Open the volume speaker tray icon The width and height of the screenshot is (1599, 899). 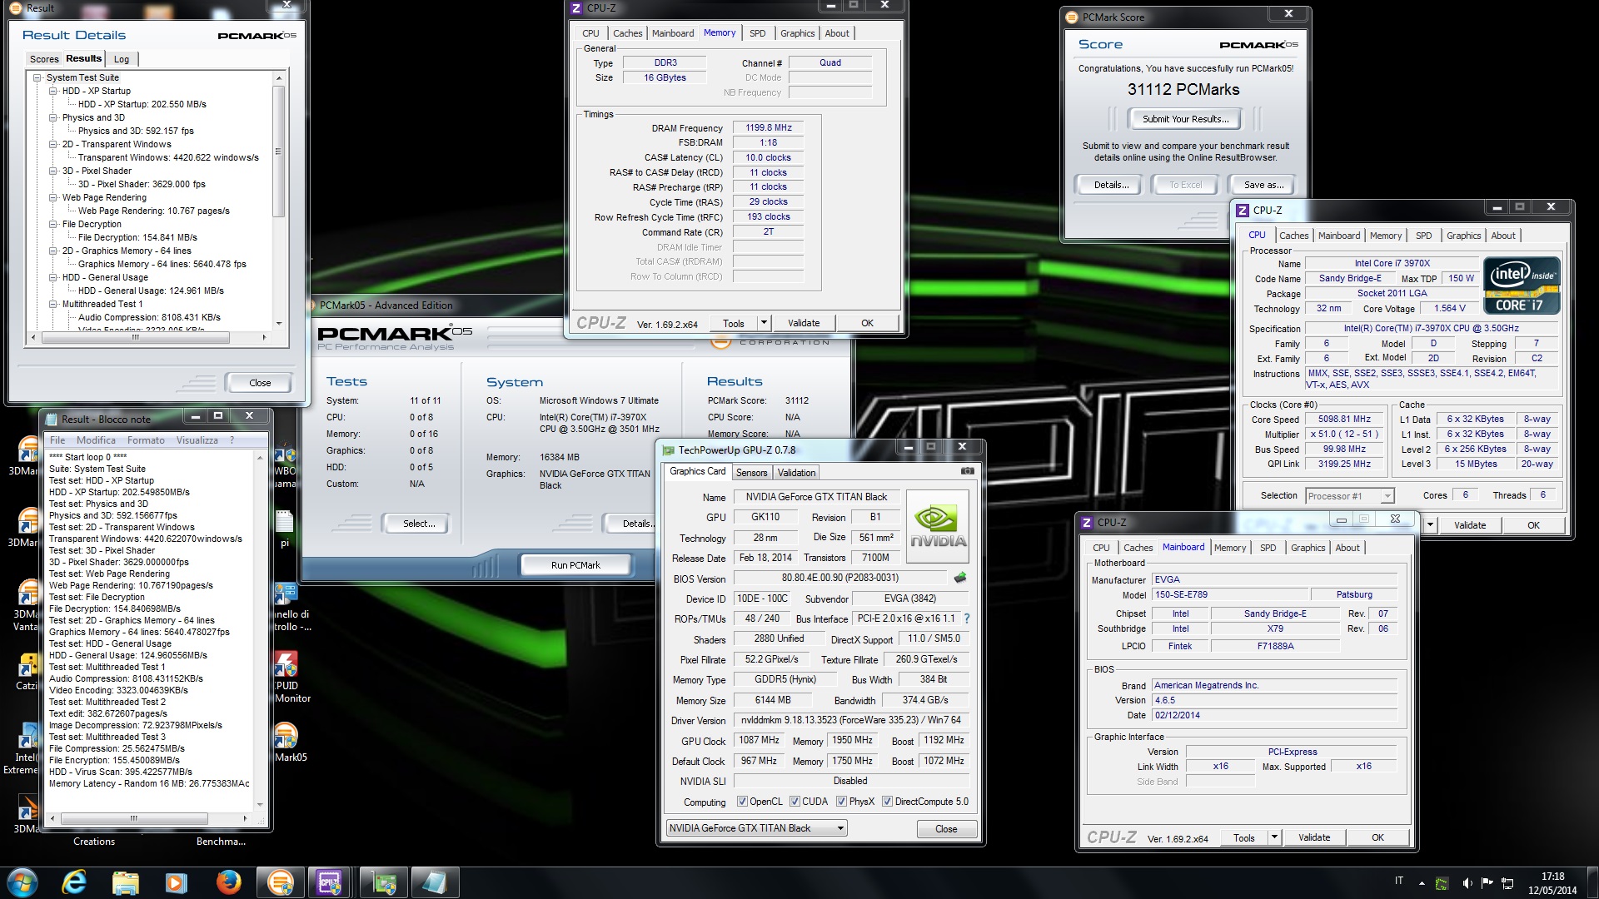[1467, 883]
